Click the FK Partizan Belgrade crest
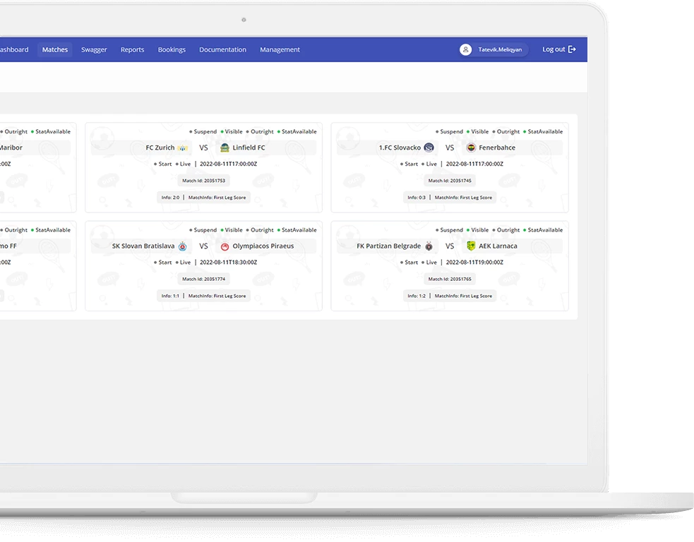Image resolution: width=694 pixels, height=542 pixels. coord(430,246)
